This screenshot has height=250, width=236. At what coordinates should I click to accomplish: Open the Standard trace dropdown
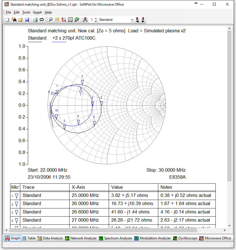point(132,20)
